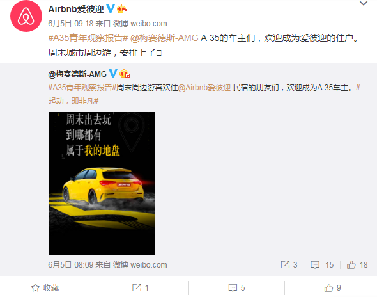Image resolution: width=377 pixels, height=297 pixels.
Task: Open the 6月5日 09:18 timestamp link
Action: point(71,24)
